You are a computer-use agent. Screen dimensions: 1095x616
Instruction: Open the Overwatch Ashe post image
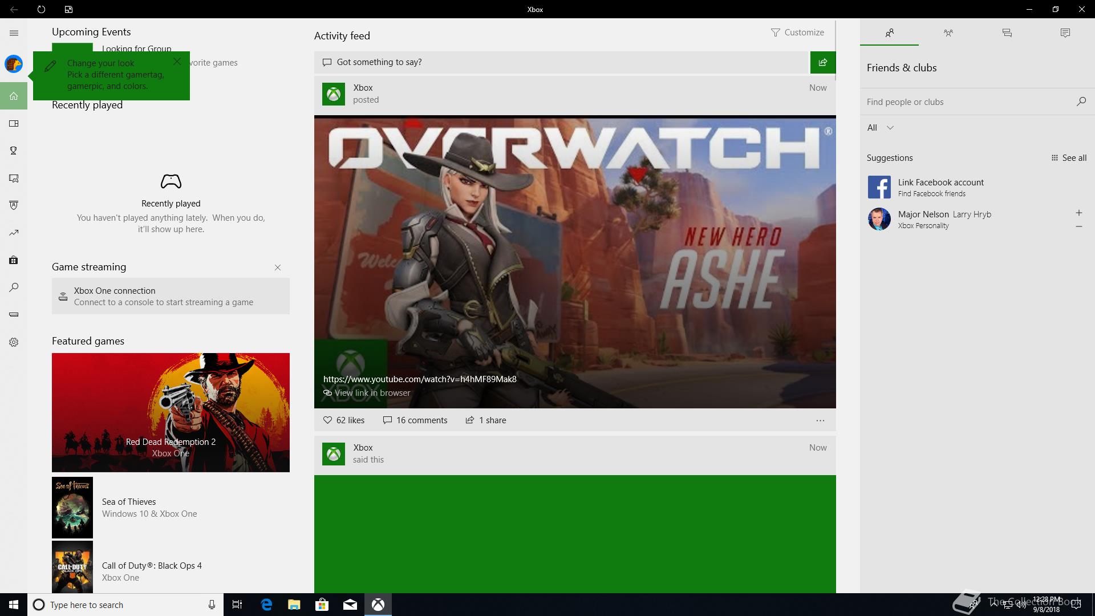575,262
